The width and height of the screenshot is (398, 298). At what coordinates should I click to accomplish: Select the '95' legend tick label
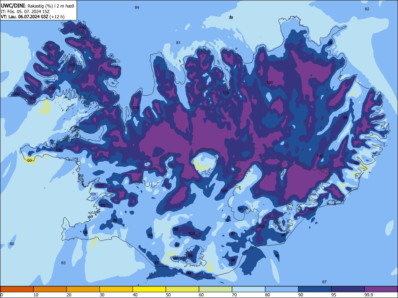(334, 295)
